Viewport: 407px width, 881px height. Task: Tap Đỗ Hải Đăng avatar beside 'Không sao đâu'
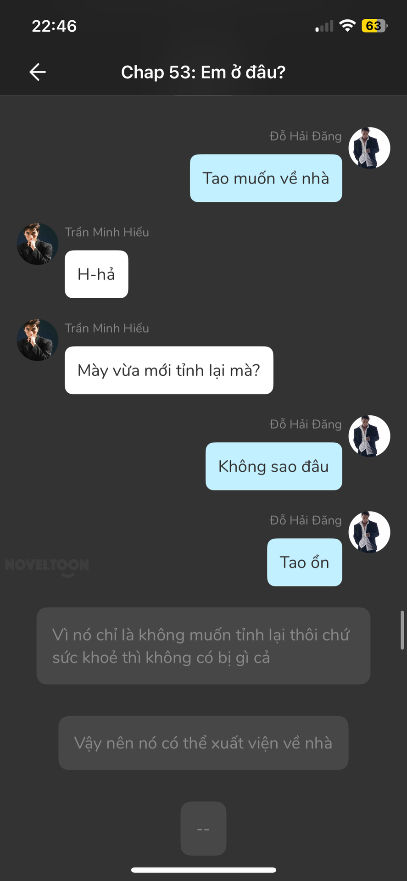pyautogui.click(x=369, y=436)
